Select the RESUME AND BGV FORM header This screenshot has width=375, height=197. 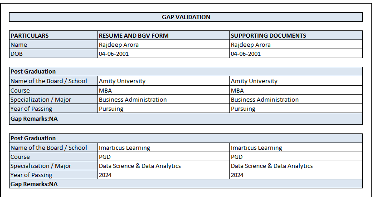pyautogui.click(x=164, y=35)
